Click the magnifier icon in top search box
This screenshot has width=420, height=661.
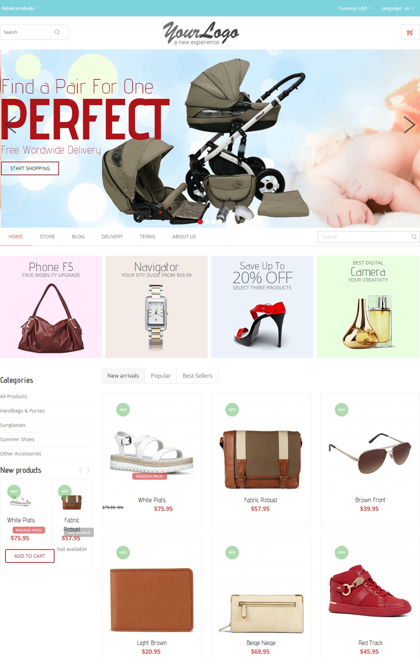[x=57, y=32]
